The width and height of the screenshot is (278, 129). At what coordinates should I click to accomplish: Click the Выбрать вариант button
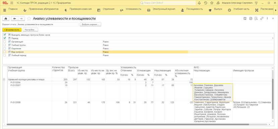point(90,25)
